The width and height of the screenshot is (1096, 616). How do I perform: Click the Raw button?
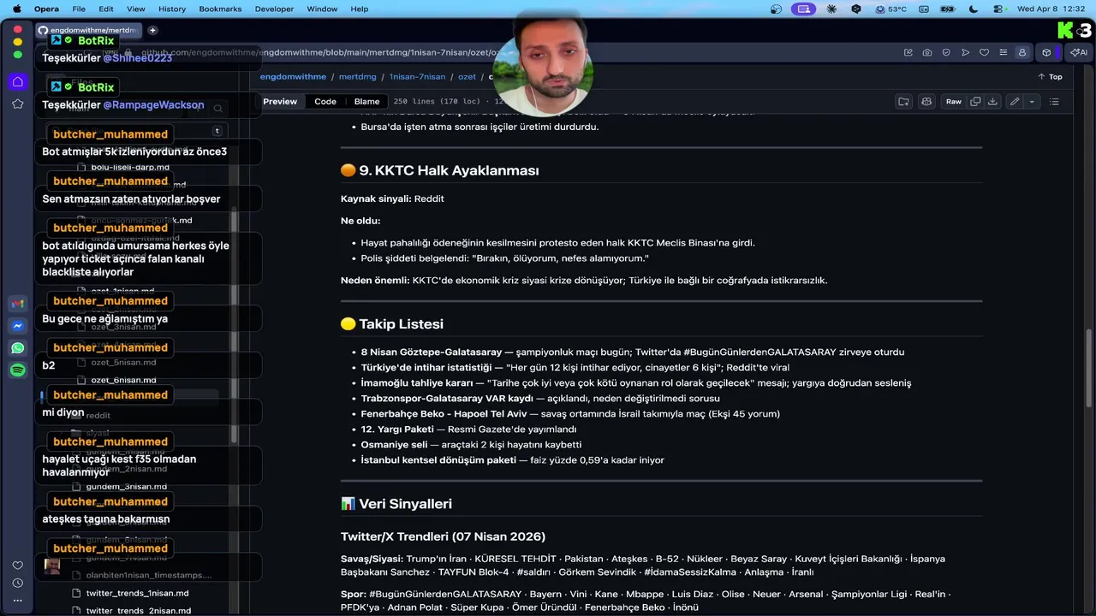point(953,101)
